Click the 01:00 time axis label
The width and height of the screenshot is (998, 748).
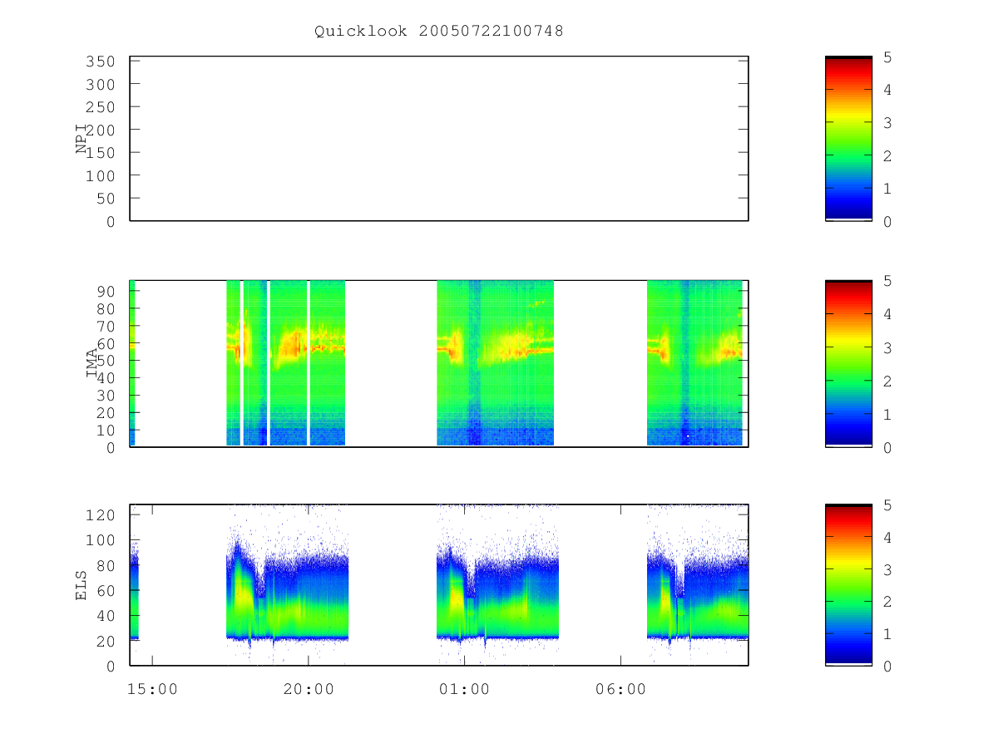(465, 689)
